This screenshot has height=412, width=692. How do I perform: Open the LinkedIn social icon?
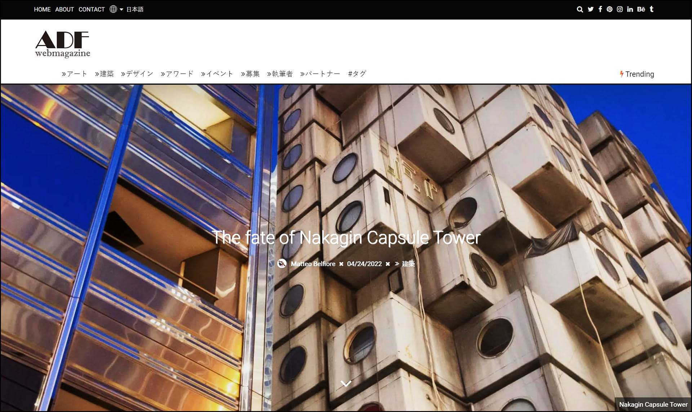point(630,9)
